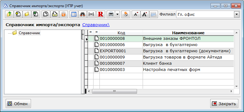This screenshot has height=112, width=244.
Task: Open the envelope document icon
Action: 55,14
